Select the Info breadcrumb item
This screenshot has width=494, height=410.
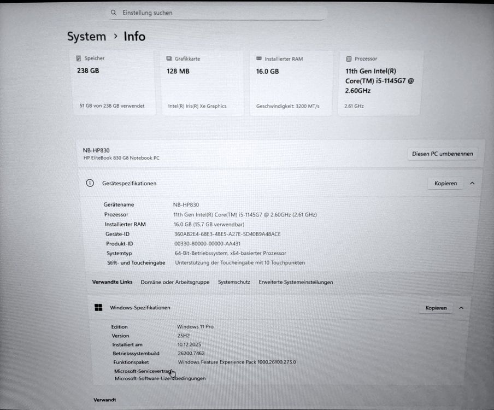134,36
